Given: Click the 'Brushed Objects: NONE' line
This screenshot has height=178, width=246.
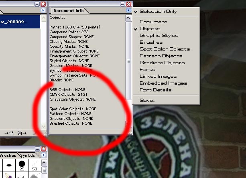Looking at the screenshot, I should (71, 123).
